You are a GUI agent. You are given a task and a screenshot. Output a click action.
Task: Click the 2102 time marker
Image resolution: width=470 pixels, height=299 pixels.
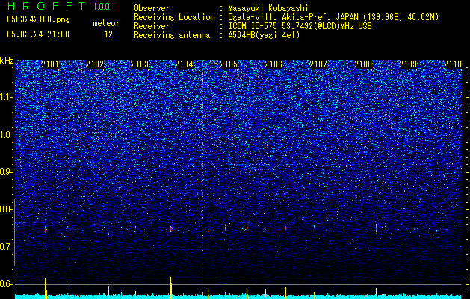95,64
